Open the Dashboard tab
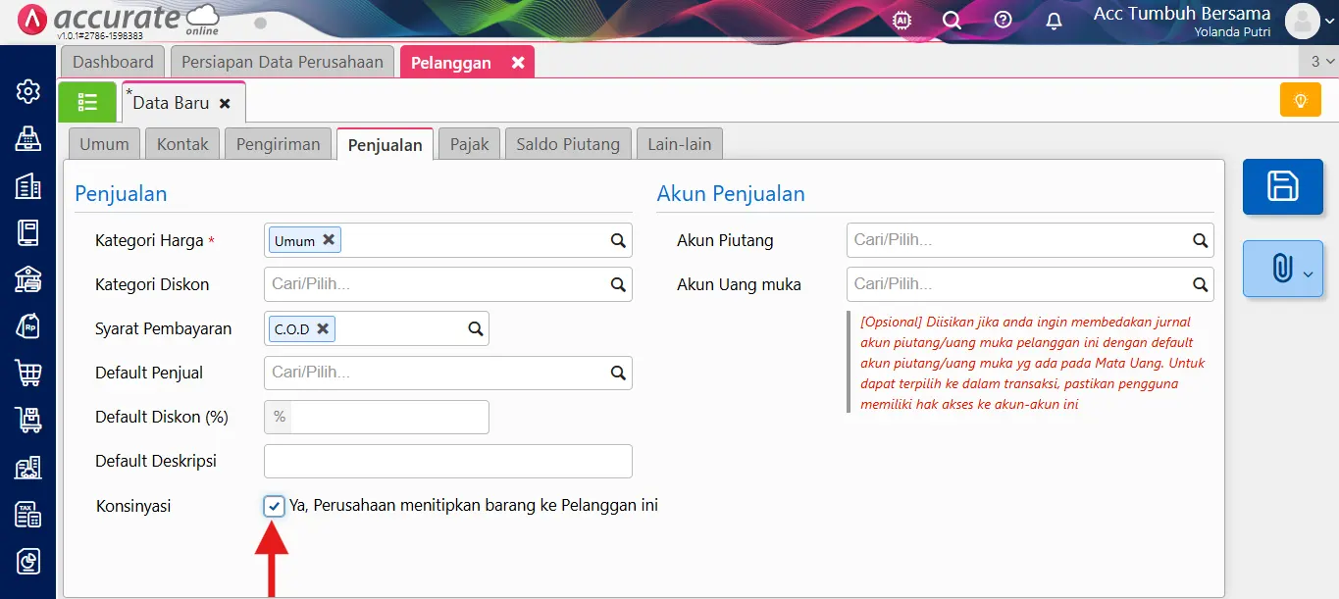1339x599 pixels. [x=112, y=61]
